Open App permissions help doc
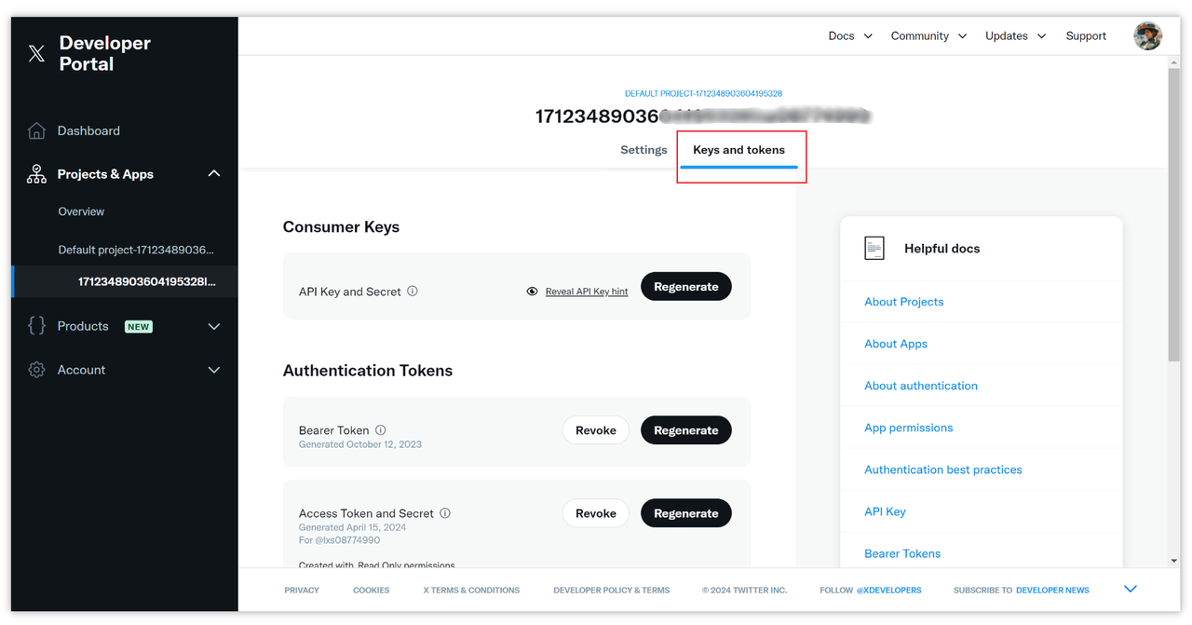This screenshot has width=1192, height=625. pos(908,428)
